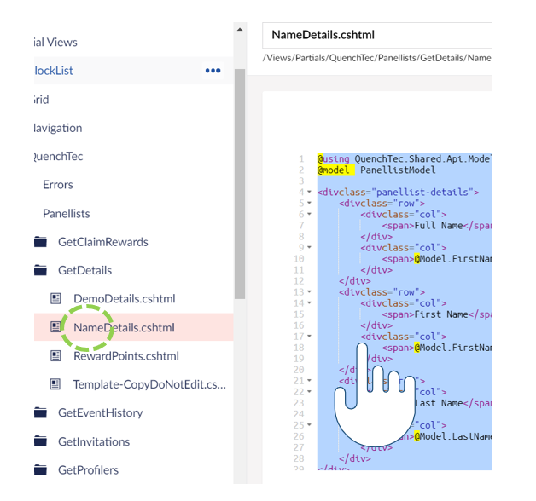Collapse code fold arrow on line 4
Screen dimensions: 536x501
(x=309, y=192)
